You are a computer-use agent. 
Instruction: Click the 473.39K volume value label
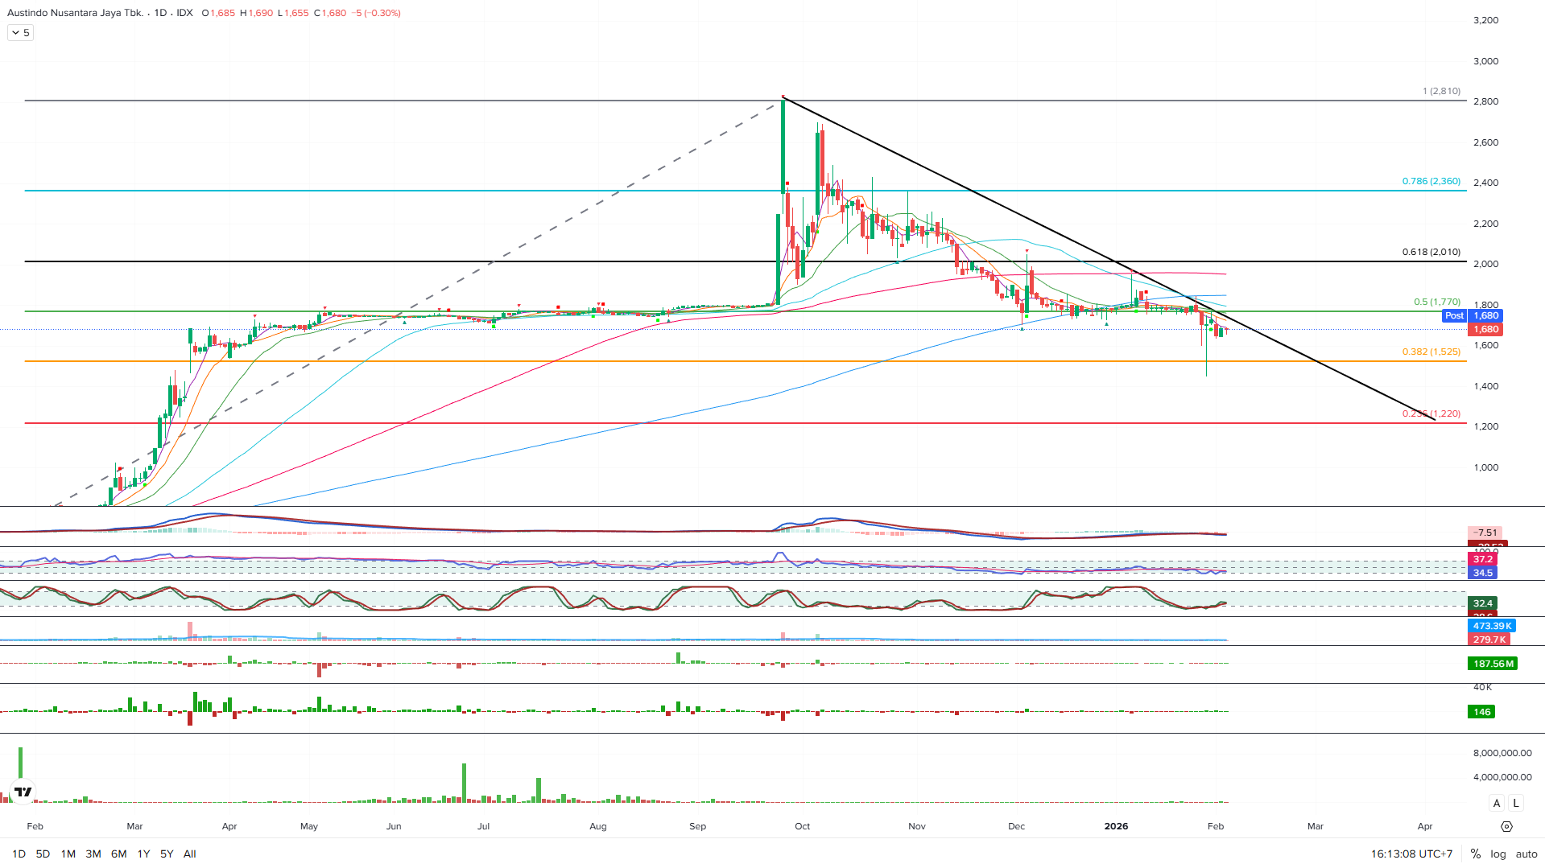(x=1493, y=626)
